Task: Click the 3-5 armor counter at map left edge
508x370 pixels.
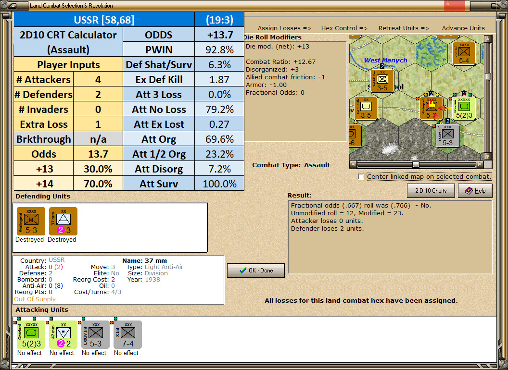Action: click(x=366, y=108)
